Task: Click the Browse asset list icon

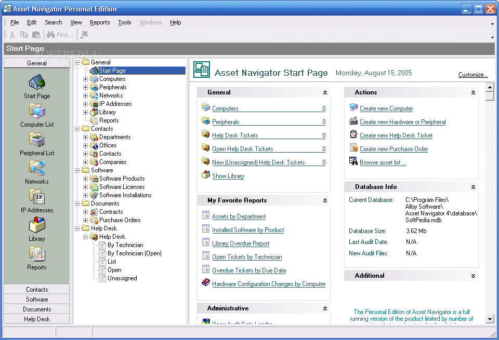Action: pyautogui.click(x=353, y=161)
